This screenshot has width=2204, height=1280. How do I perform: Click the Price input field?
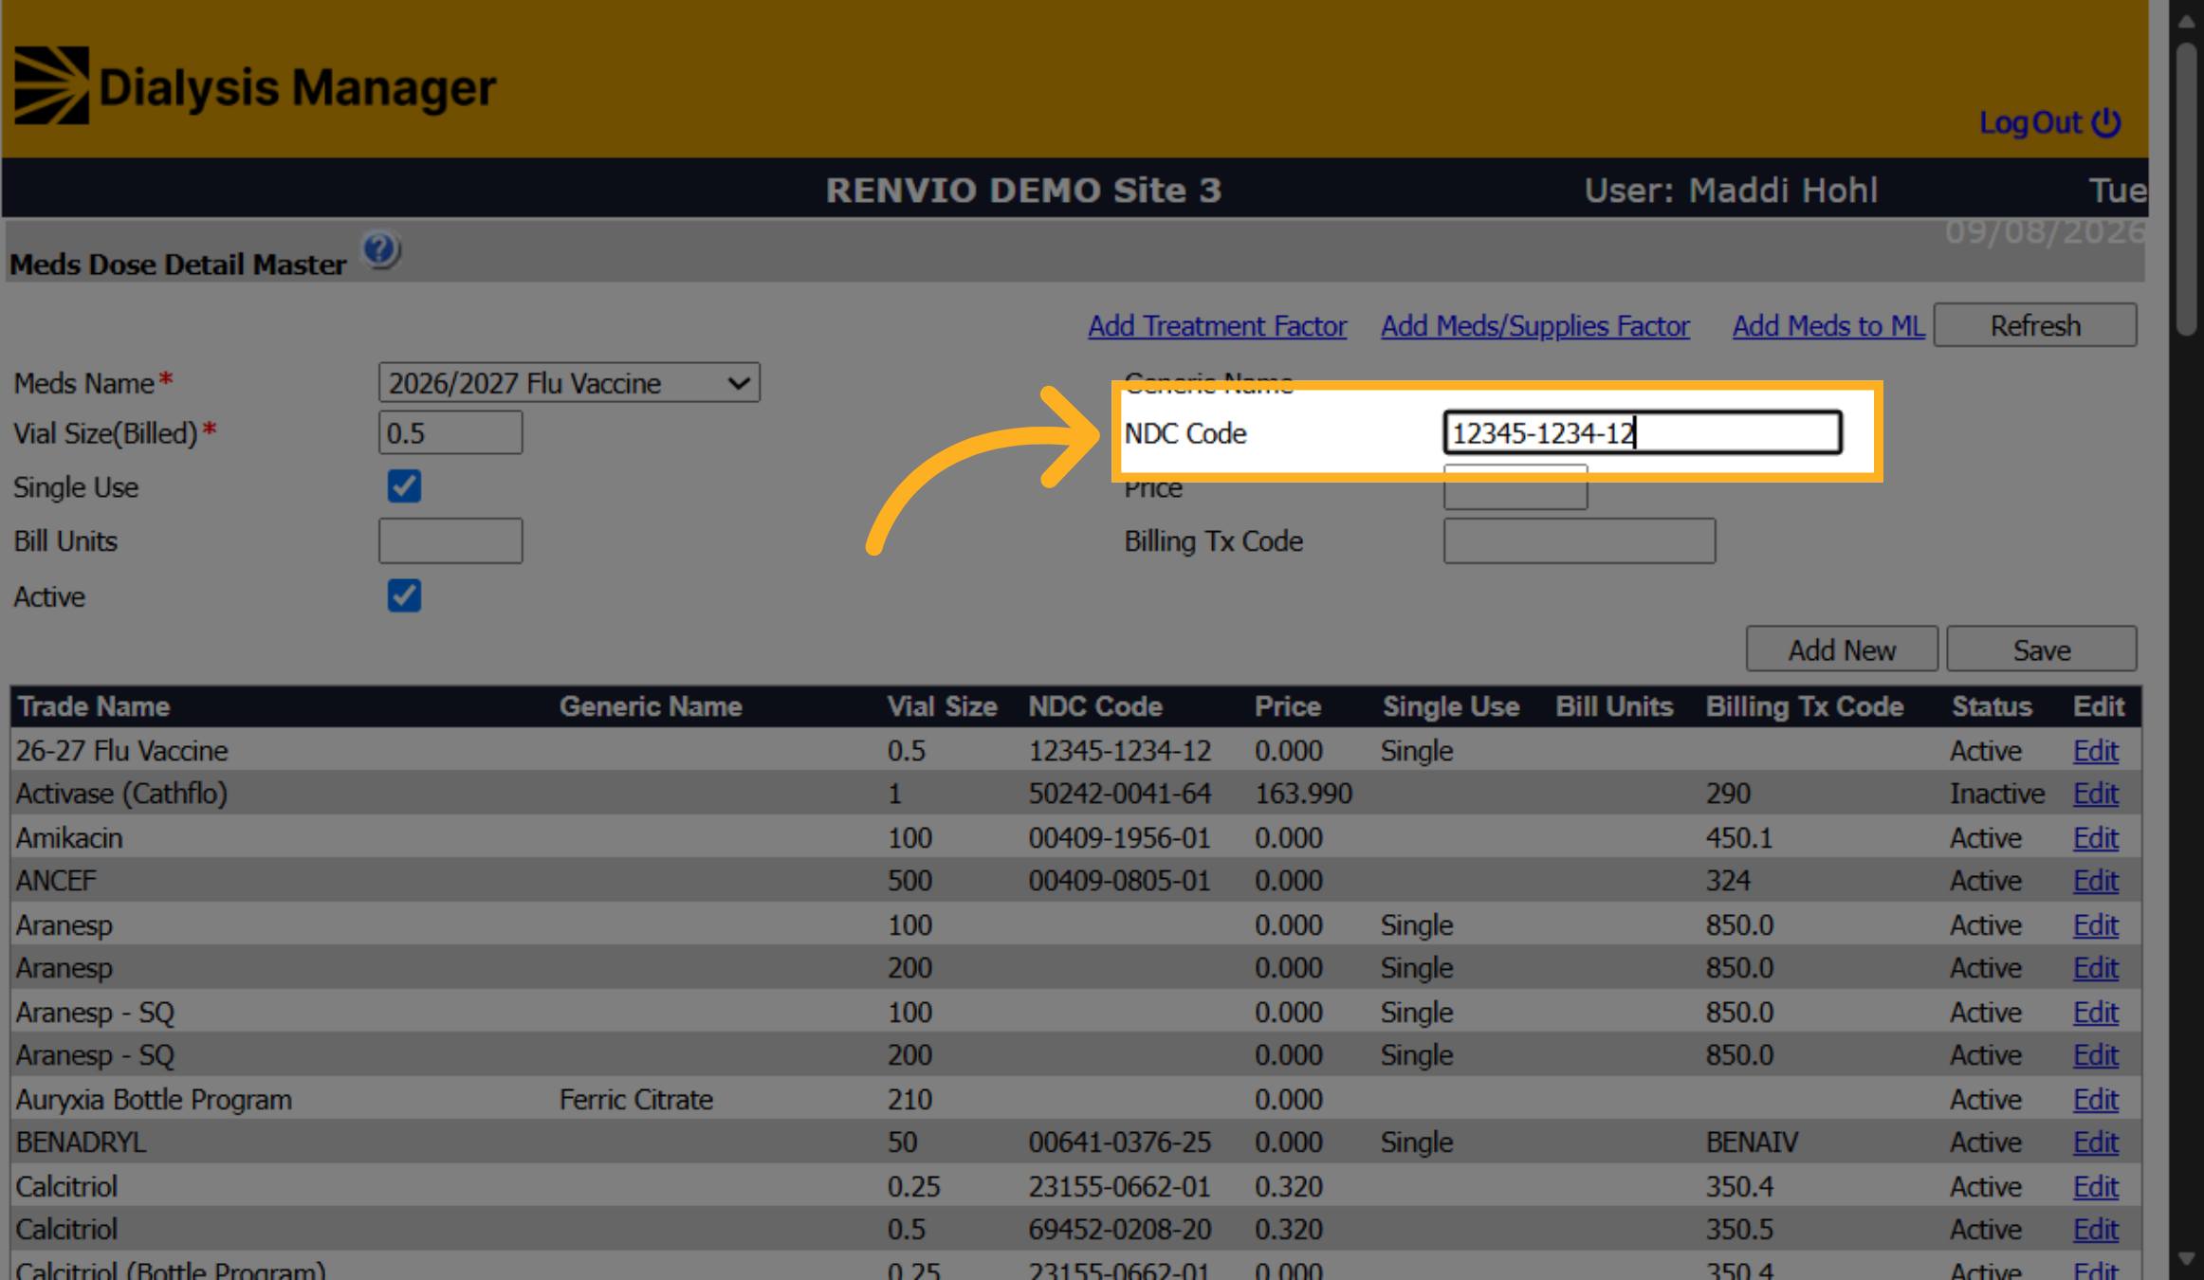[x=1515, y=488]
